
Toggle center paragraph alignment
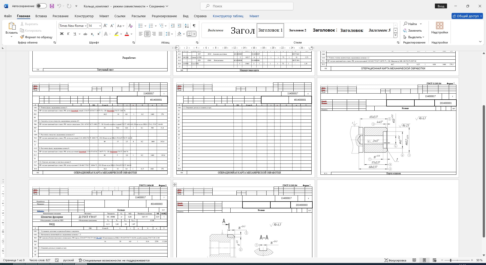pos(147,34)
